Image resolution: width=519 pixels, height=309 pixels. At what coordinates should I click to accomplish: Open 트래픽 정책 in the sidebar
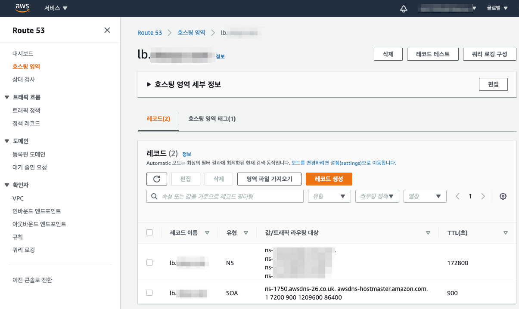pos(26,111)
